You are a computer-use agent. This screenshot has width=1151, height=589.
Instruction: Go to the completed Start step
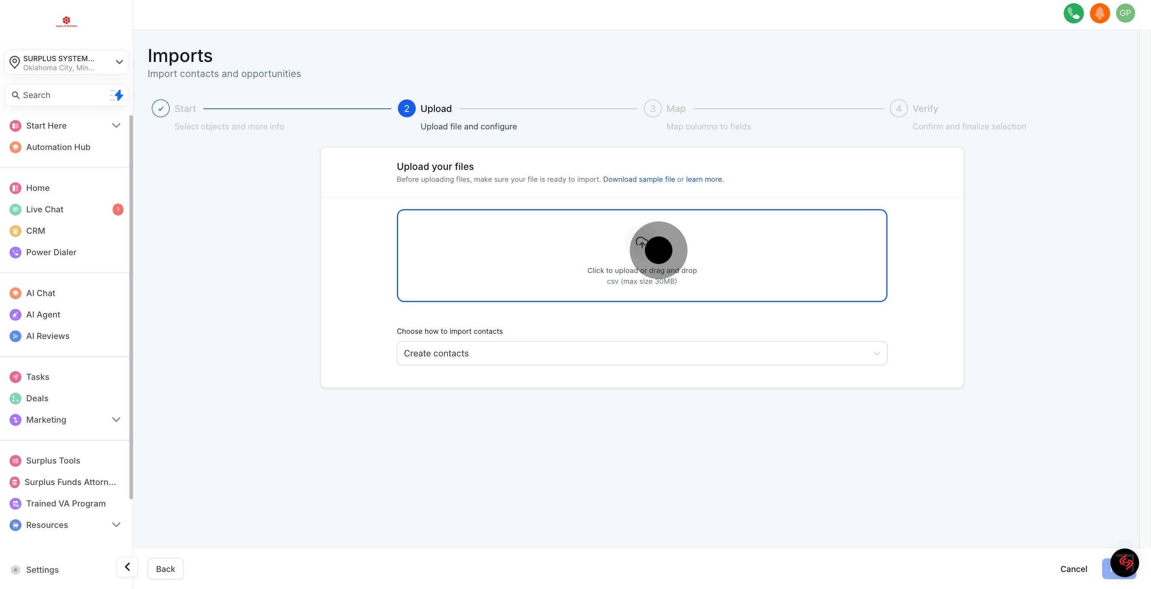160,109
